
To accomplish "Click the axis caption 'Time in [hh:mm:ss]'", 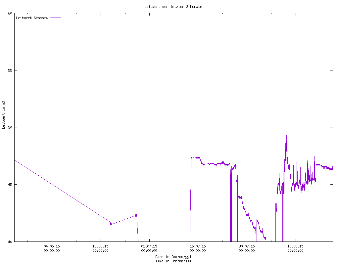I will [173, 261].
